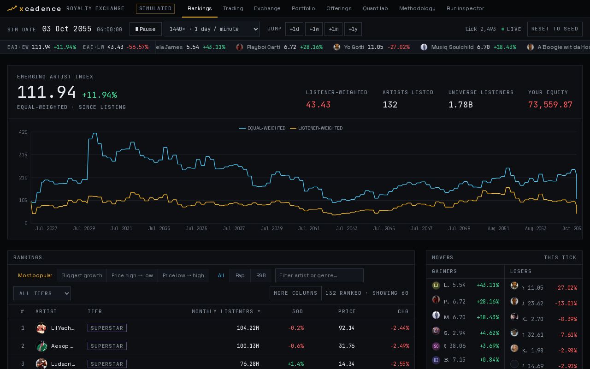590x369 pixels.
Task: Select the Most popular sort option
Action: click(35, 275)
